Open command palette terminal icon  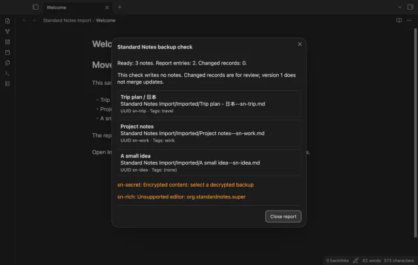coord(7,73)
